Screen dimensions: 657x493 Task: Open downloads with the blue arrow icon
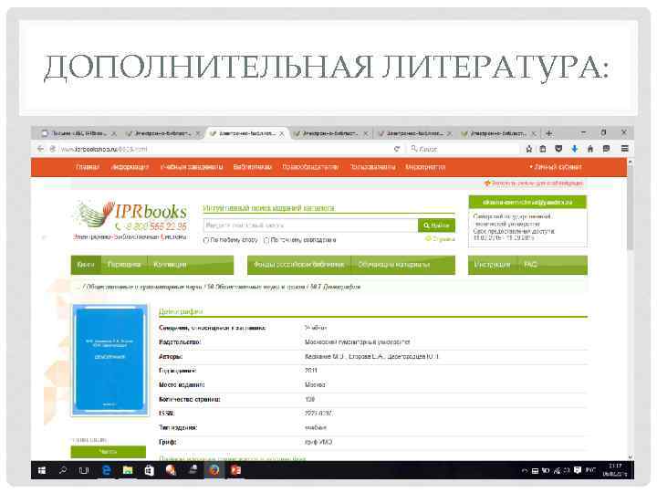(575, 149)
